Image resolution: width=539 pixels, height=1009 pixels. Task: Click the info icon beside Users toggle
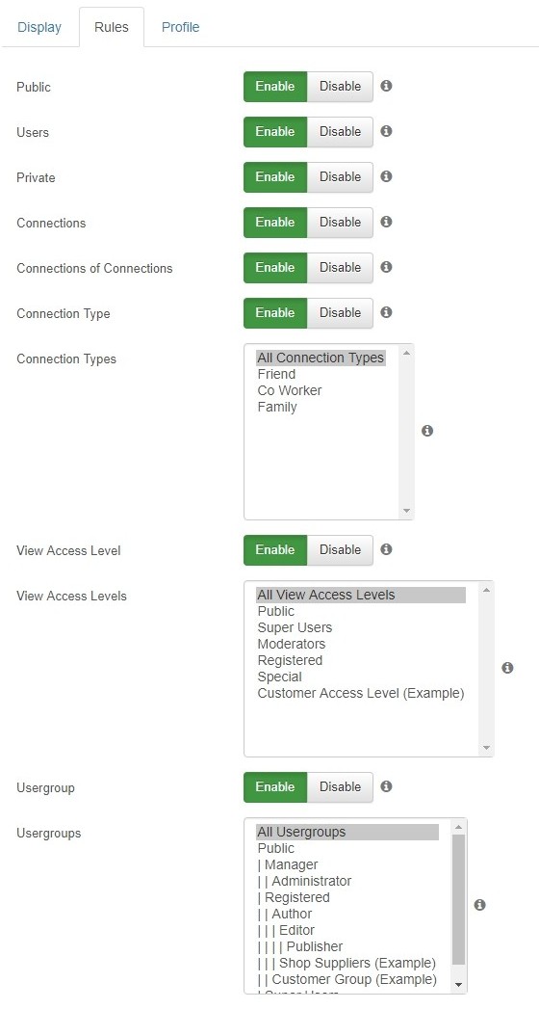(386, 131)
